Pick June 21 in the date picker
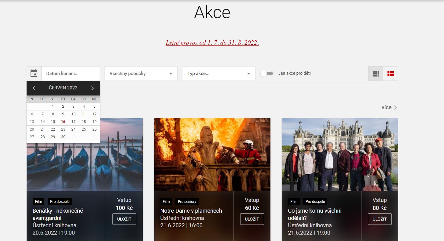The width and height of the screenshot is (444, 241). (42, 129)
